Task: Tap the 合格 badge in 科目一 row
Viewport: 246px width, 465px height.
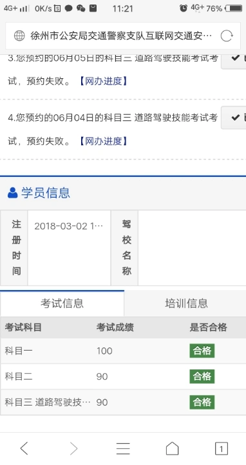Action: click(202, 351)
